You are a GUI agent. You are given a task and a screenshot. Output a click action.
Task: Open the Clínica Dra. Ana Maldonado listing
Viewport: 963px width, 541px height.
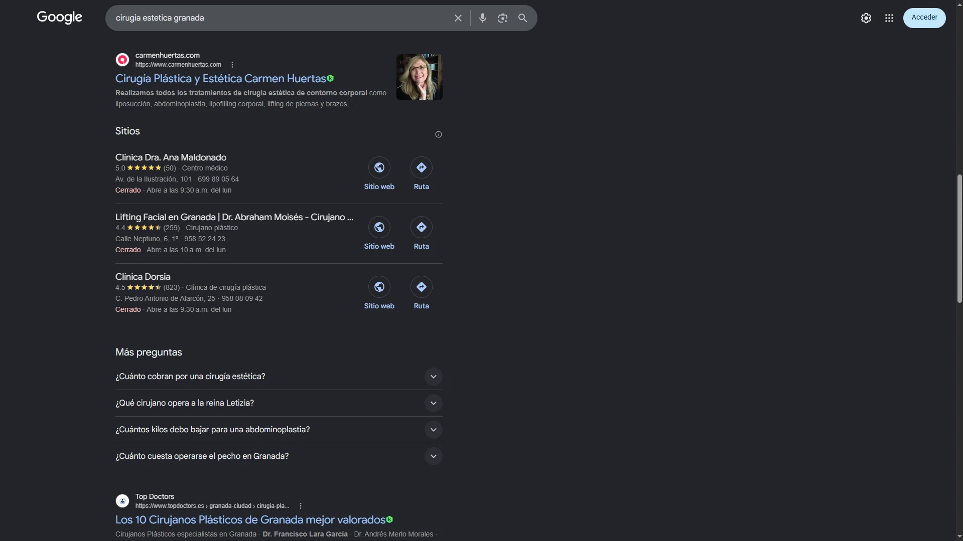[x=171, y=157]
